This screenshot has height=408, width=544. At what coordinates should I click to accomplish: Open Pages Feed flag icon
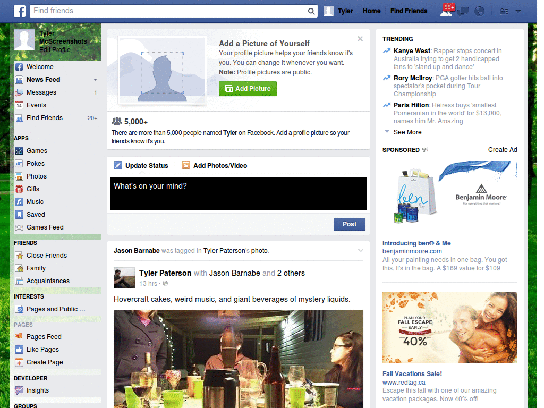tap(19, 336)
